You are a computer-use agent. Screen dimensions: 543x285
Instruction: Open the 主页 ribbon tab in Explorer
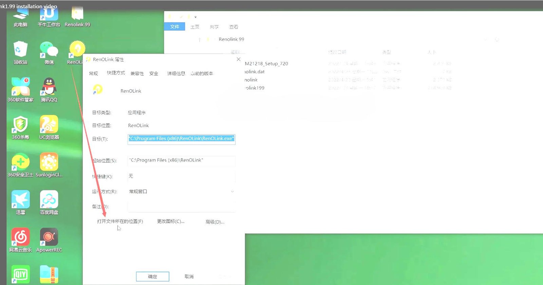195,27
